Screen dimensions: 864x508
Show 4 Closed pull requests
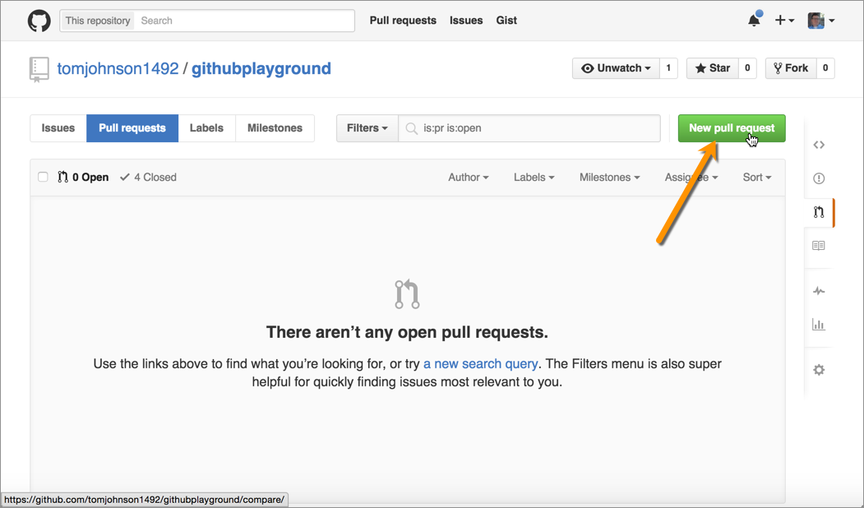tap(148, 178)
